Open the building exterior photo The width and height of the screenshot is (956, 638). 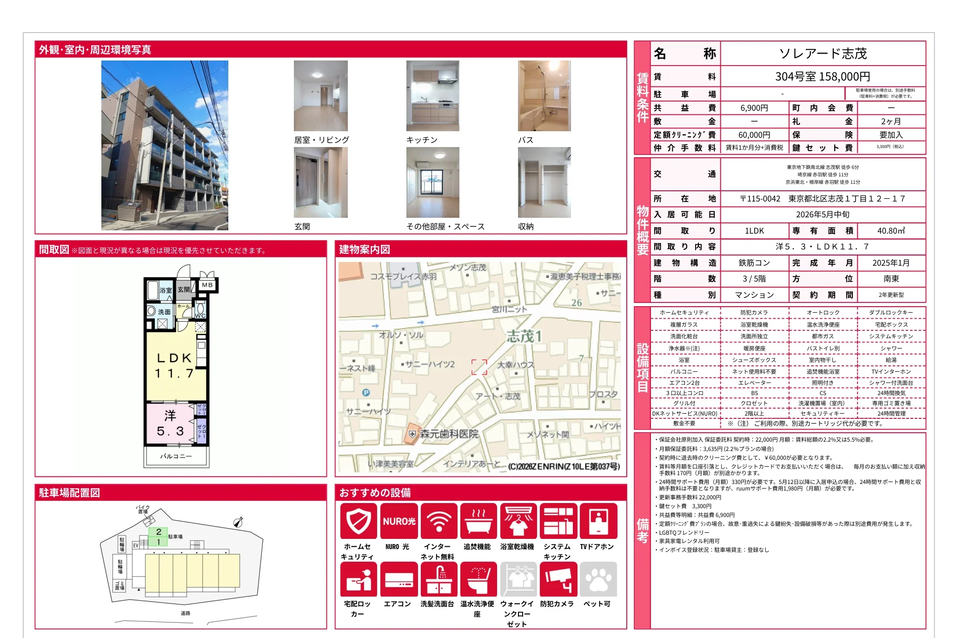coord(165,145)
